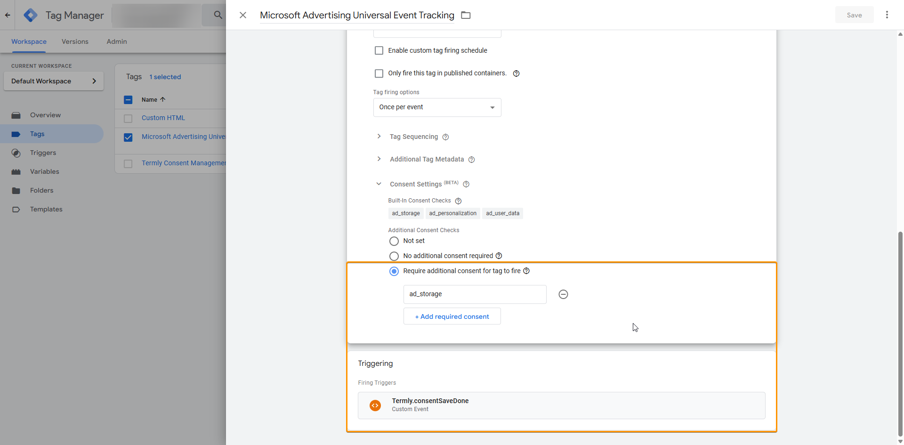Select No additional consent required radio
The image size is (904, 445).
point(394,256)
